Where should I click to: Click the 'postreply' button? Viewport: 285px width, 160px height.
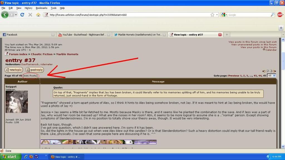tap(35, 70)
